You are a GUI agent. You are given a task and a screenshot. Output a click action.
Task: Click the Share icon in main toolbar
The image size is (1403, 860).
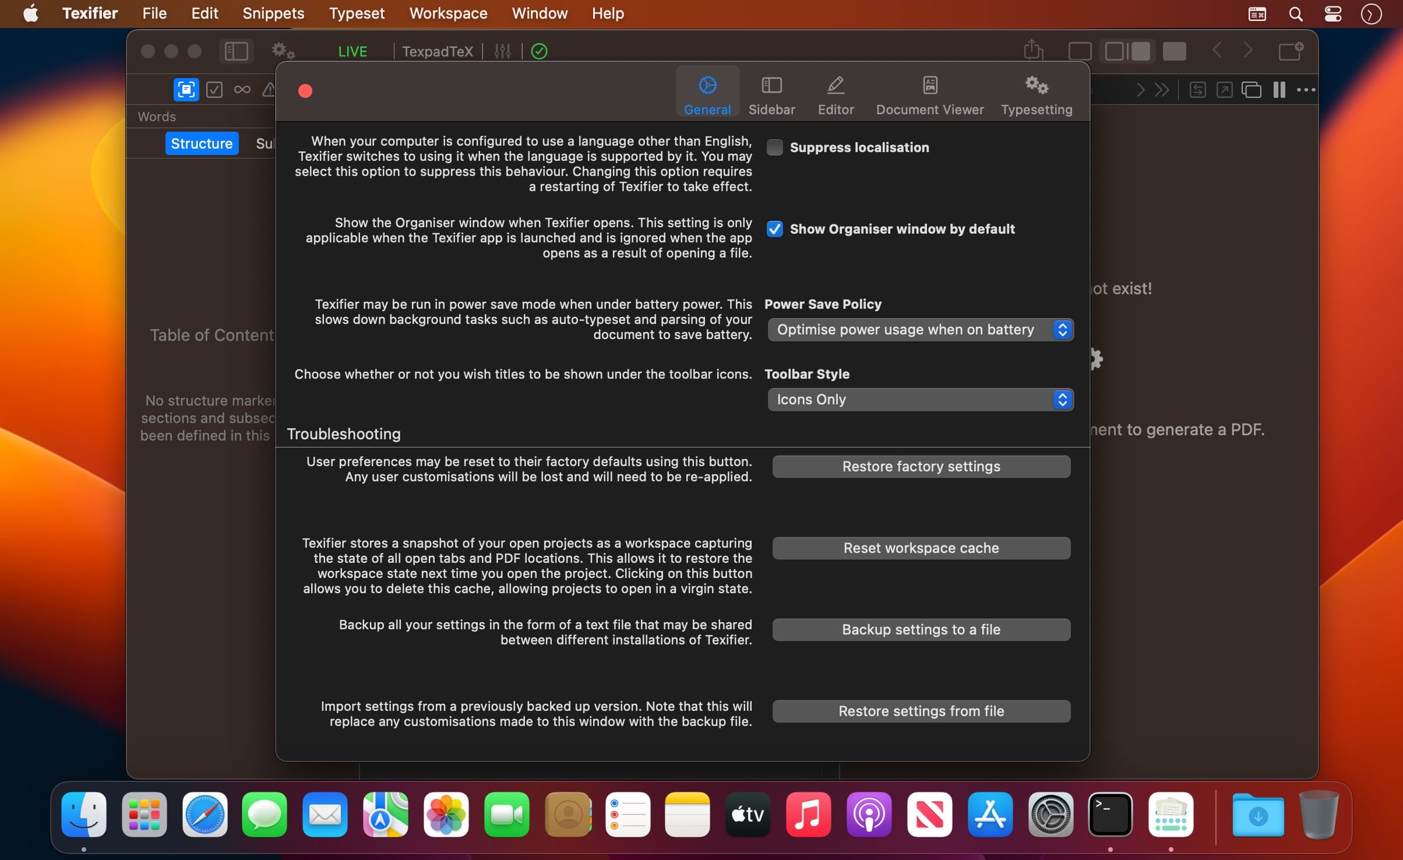pyautogui.click(x=1033, y=50)
